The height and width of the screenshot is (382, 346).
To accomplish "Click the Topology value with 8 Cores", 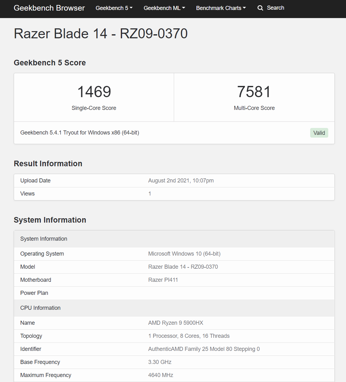I will click(x=189, y=336).
